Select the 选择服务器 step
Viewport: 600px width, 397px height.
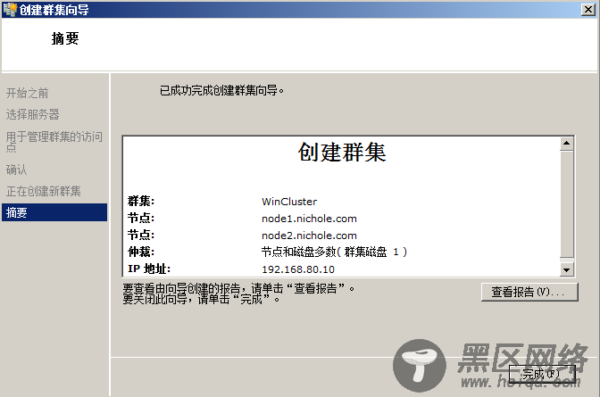point(32,114)
